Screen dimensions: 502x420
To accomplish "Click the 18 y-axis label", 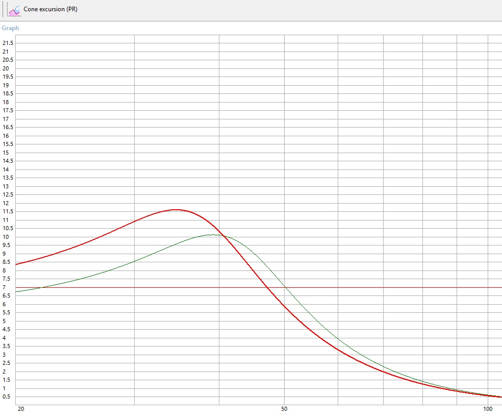I will pos(6,102).
